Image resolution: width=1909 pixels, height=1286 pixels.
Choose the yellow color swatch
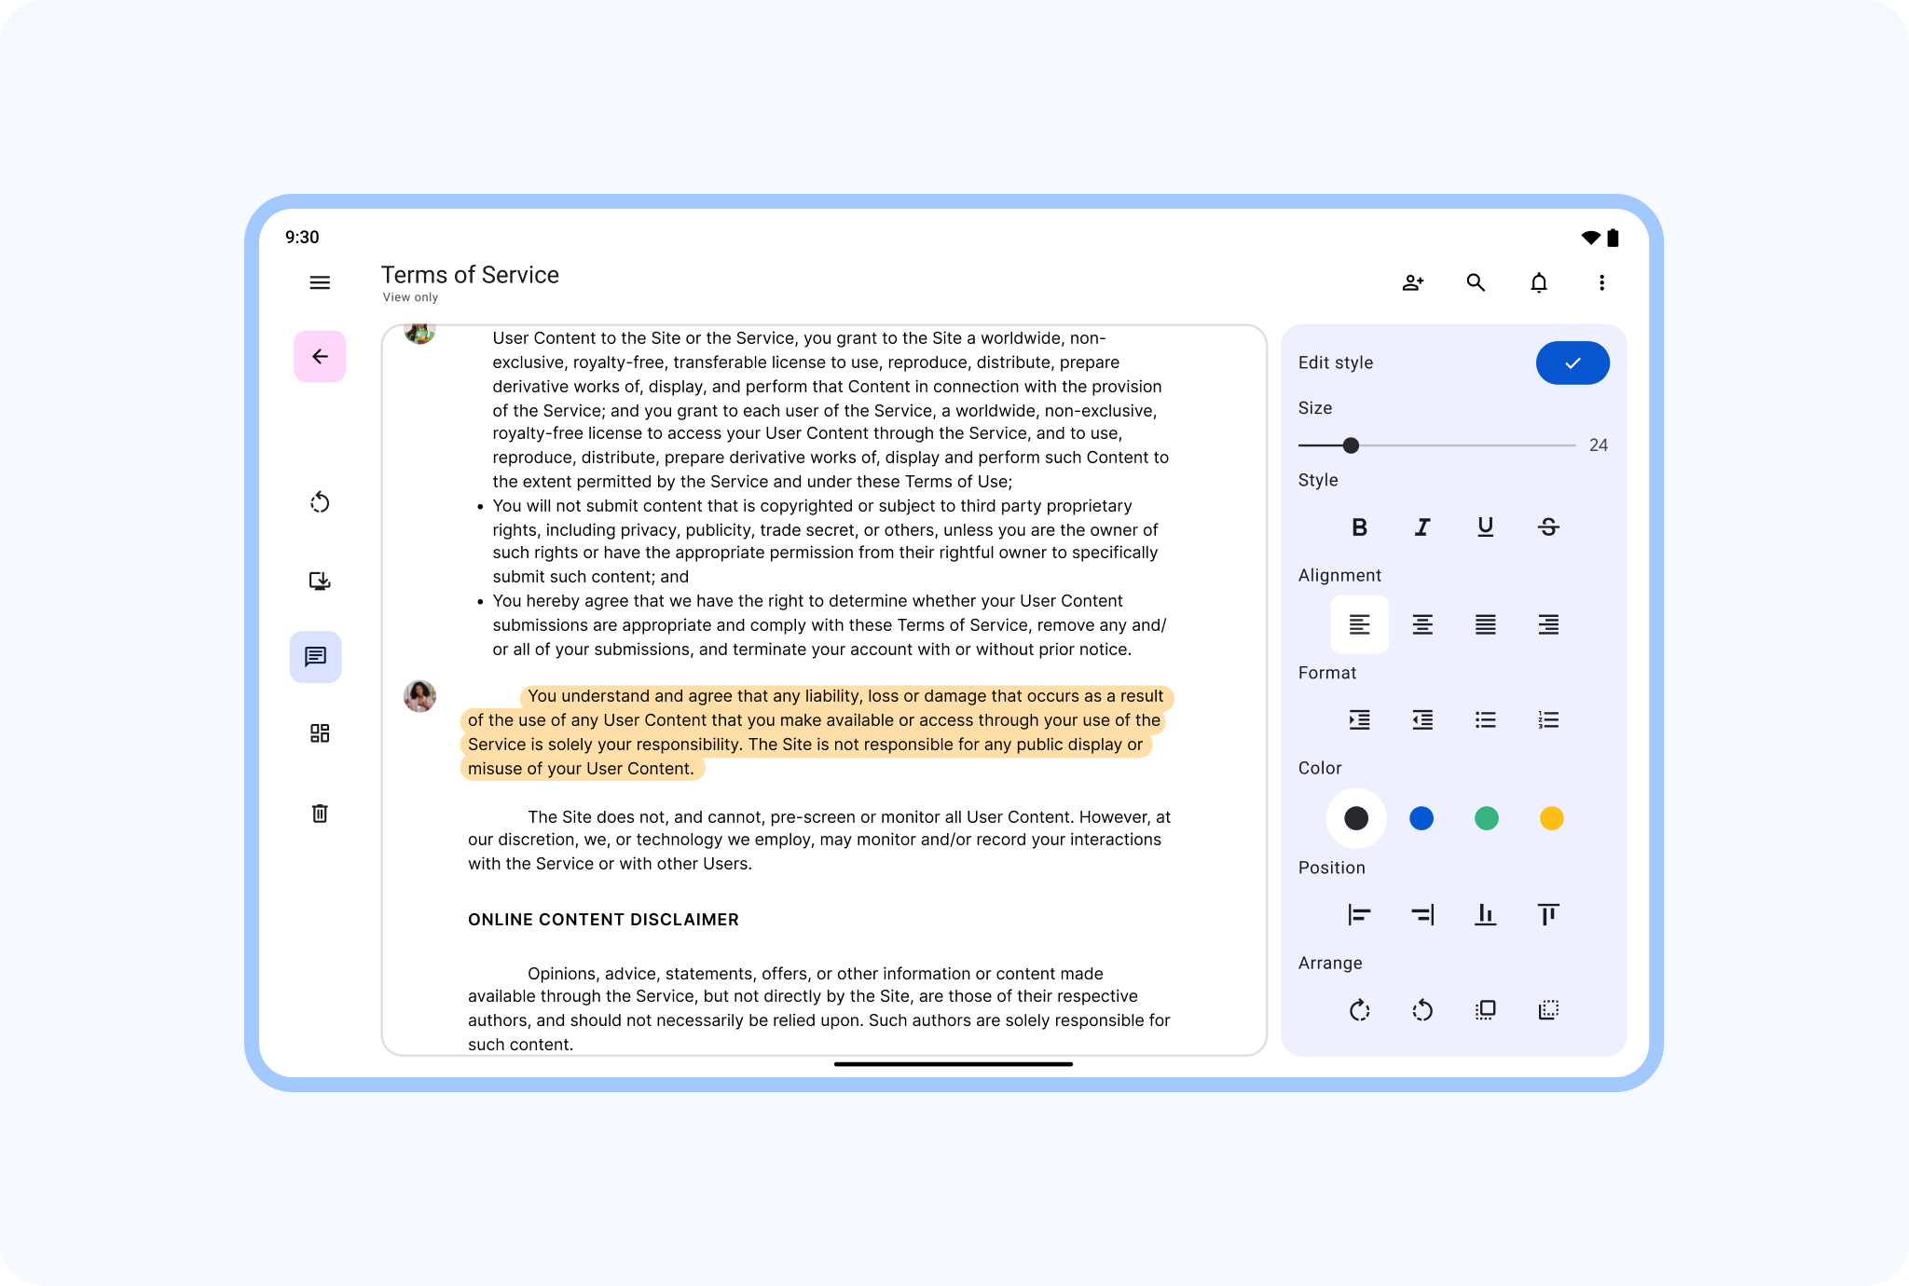click(1551, 818)
